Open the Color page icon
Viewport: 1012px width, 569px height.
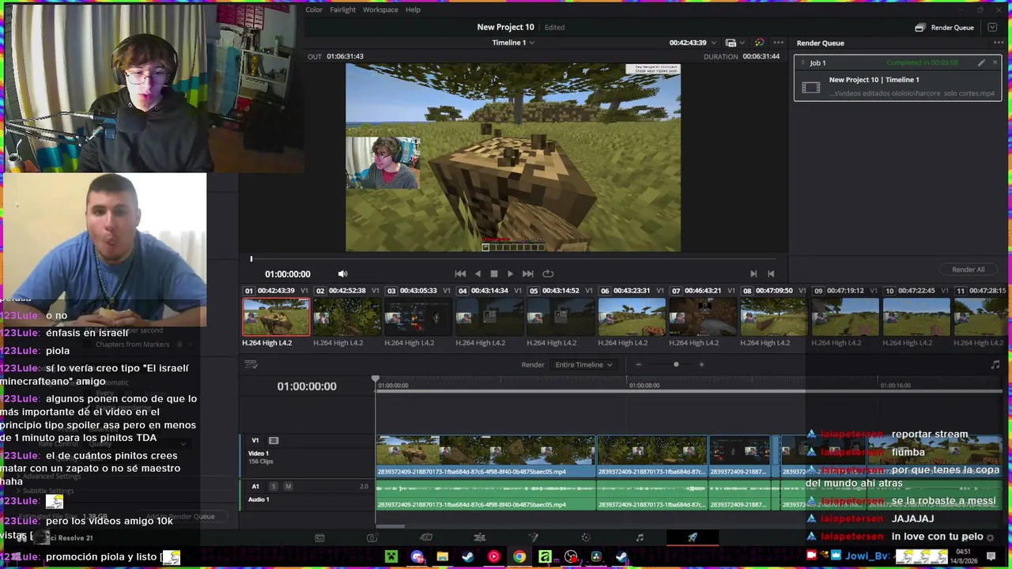pyautogui.click(x=586, y=538)
